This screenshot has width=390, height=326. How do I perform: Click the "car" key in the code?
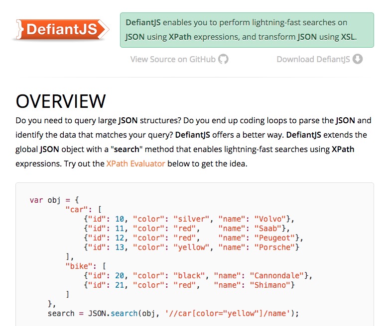point(76,209)
